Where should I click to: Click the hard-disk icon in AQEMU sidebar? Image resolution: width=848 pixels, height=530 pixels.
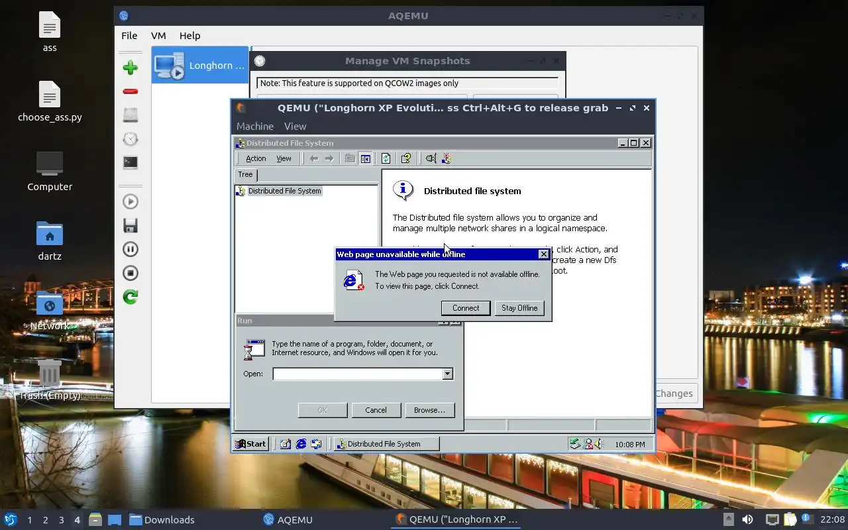(131, 115)
